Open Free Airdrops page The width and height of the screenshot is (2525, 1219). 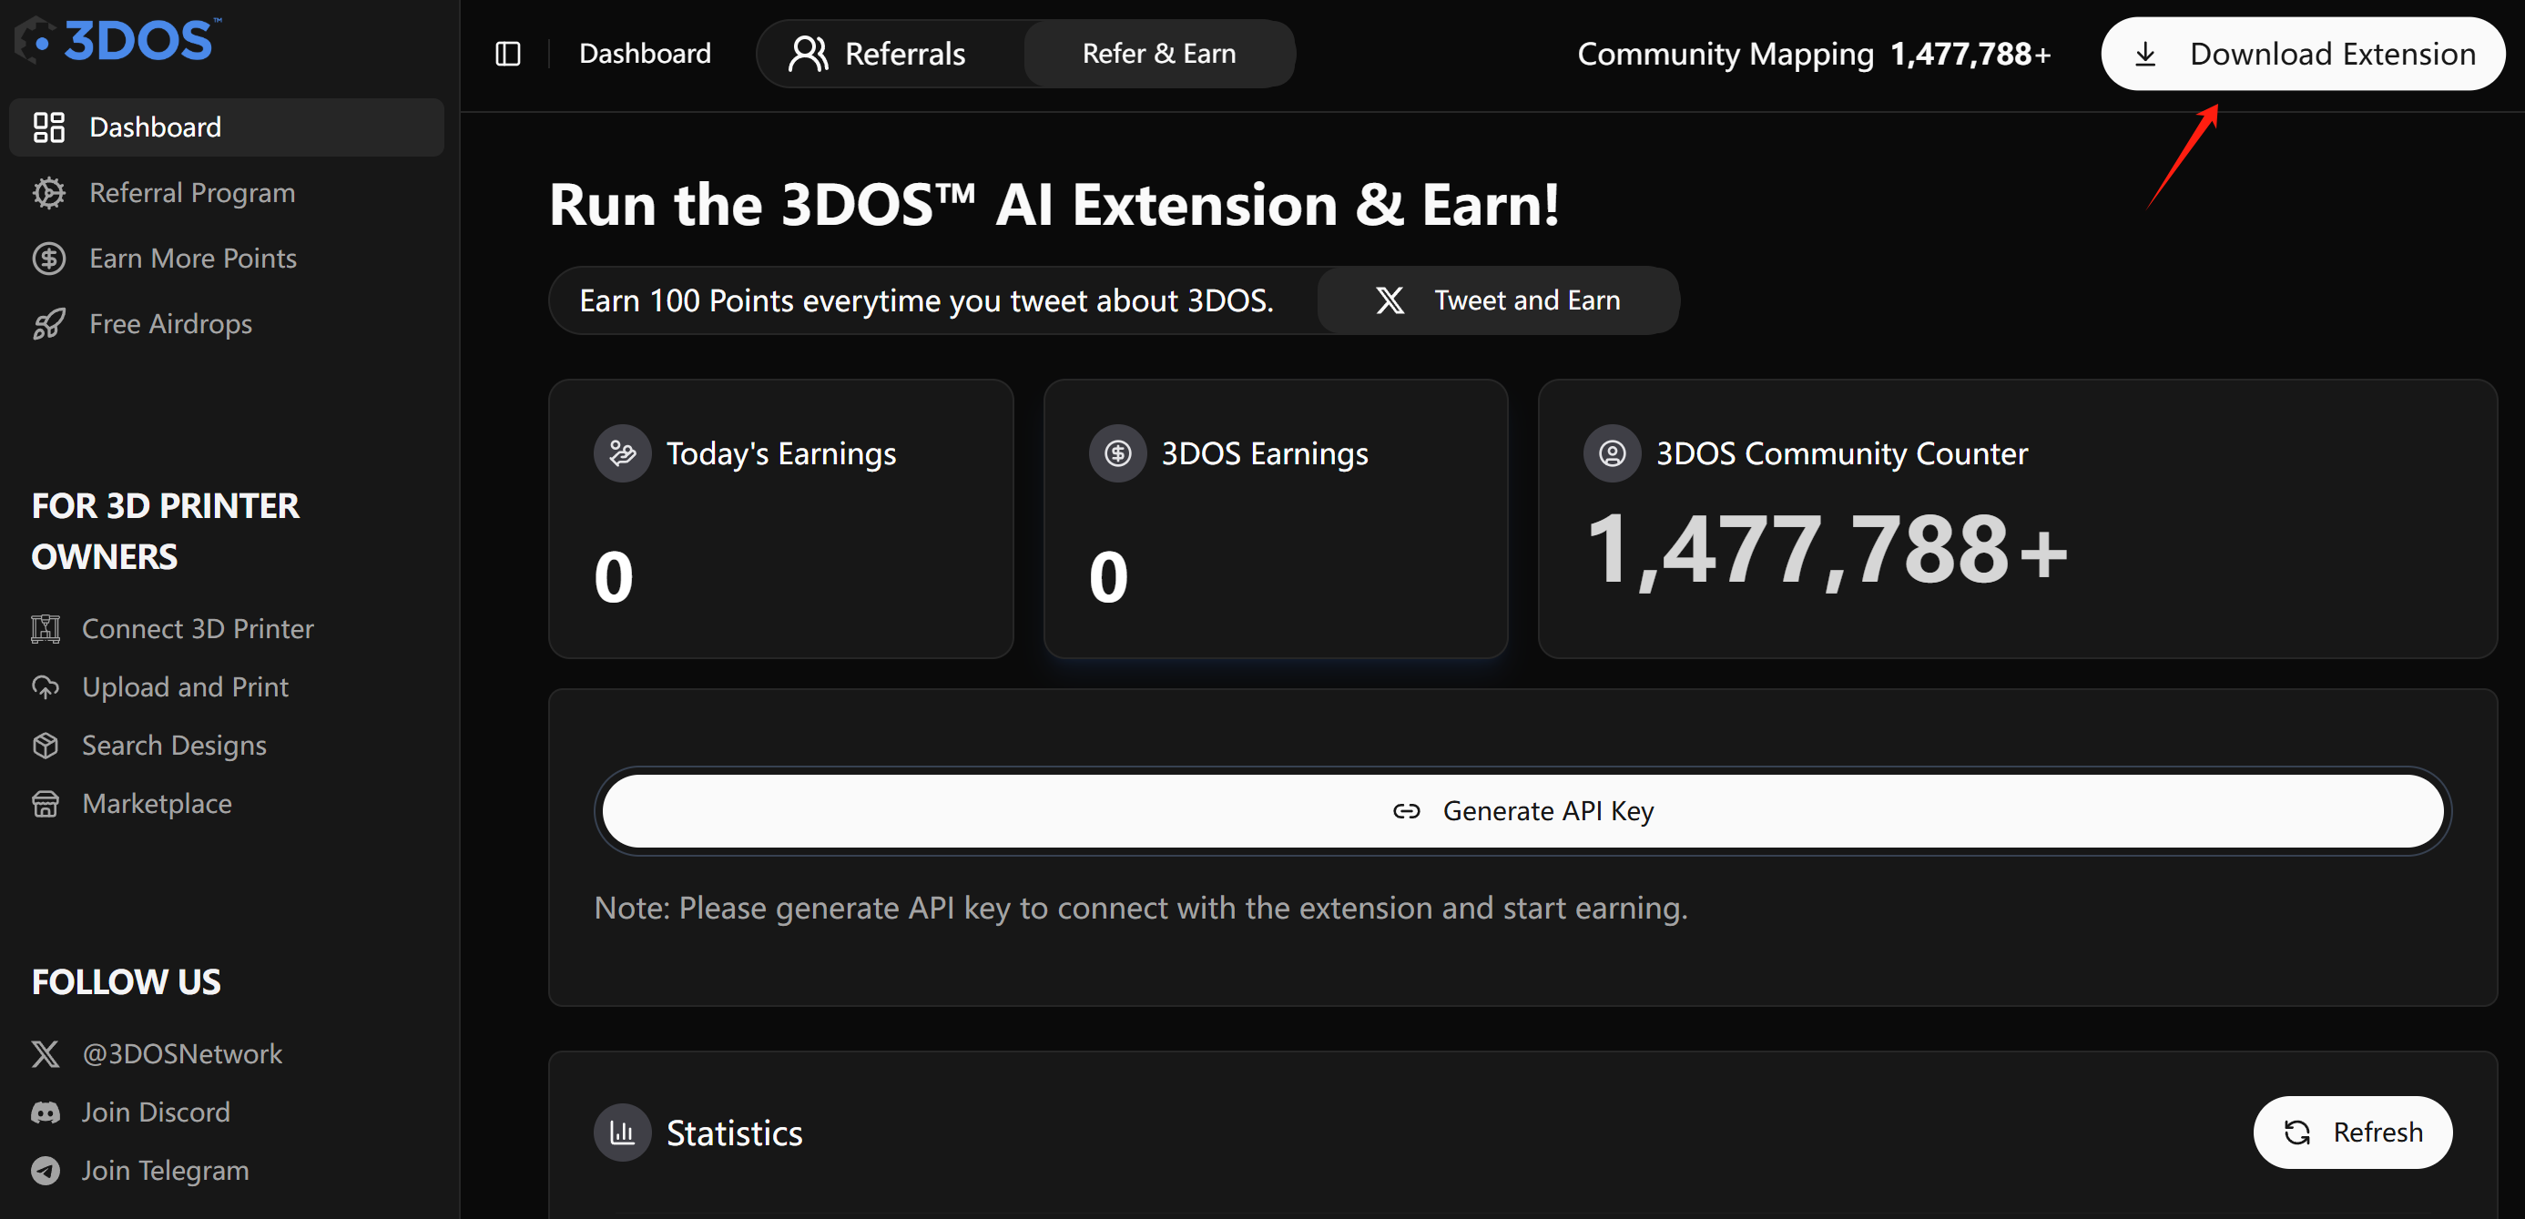coord(169,324)
